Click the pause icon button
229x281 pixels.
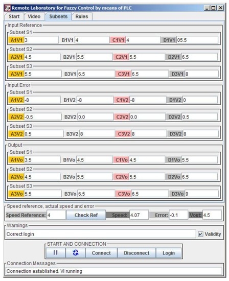click(56, 253)
